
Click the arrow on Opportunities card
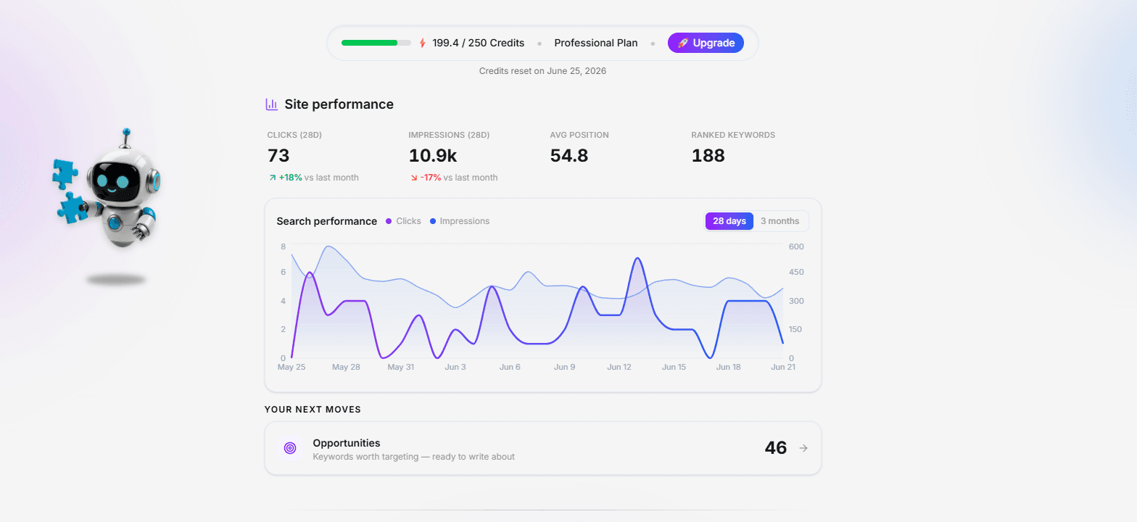(x=803, y=448)
